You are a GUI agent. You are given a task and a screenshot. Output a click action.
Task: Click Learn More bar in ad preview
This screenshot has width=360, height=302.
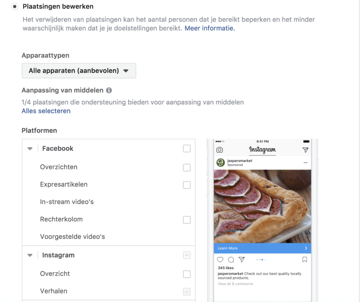pos(262,248)
